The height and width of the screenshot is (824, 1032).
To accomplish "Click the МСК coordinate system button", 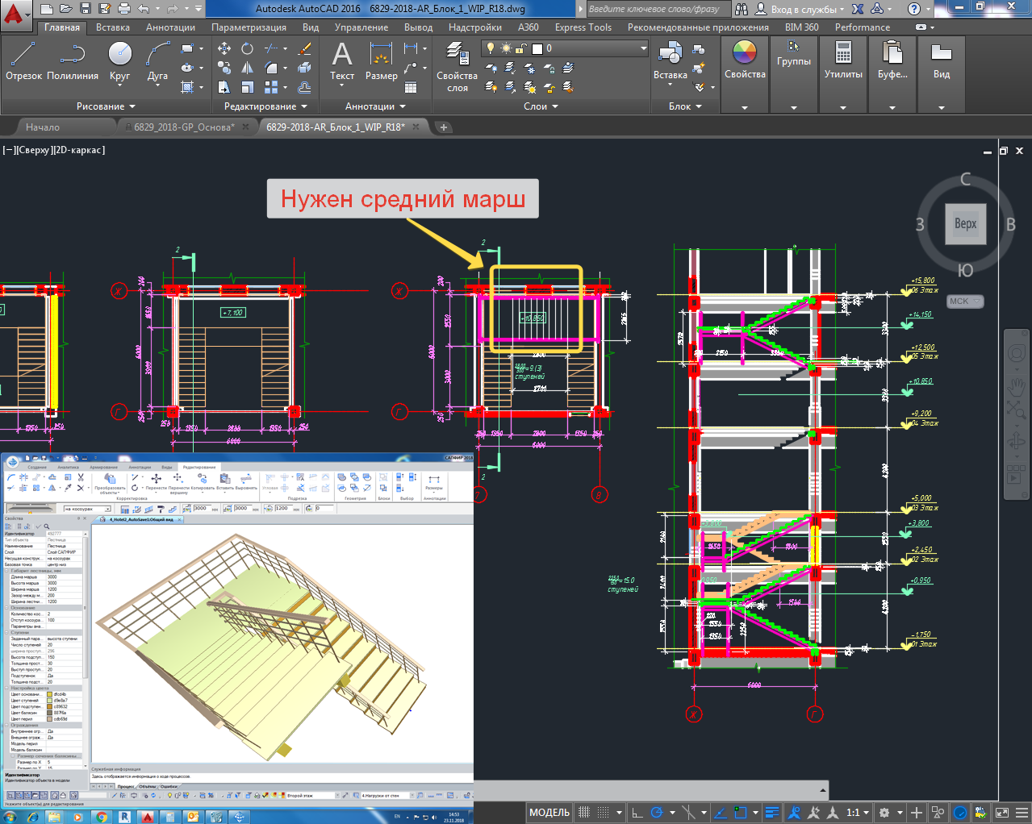I will click(964, 302).
